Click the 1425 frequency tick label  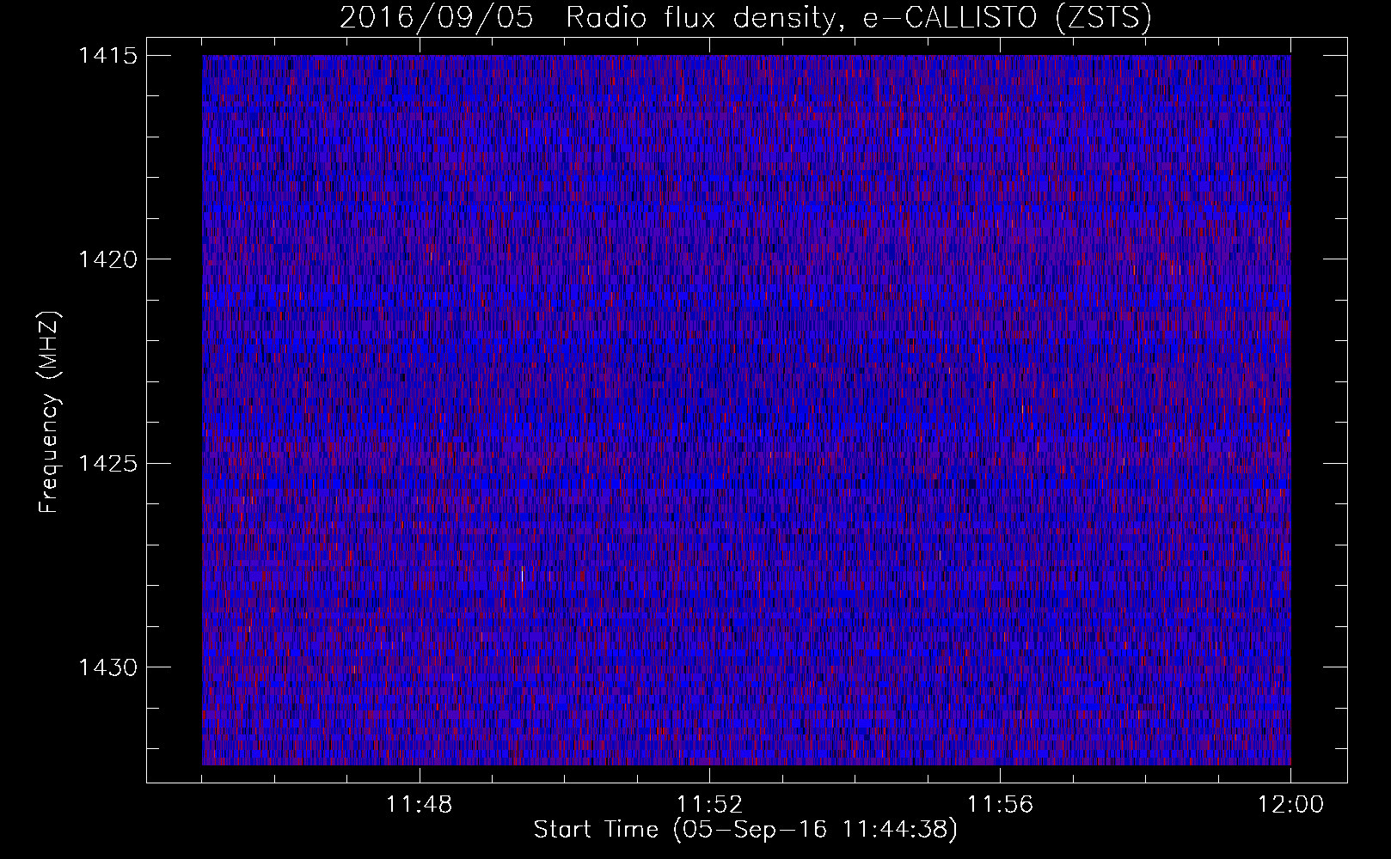tap(107, 464)
